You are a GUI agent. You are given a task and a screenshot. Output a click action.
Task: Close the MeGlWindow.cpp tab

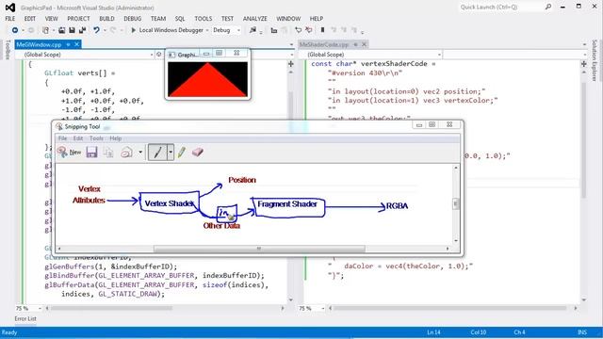coord(76,44)
